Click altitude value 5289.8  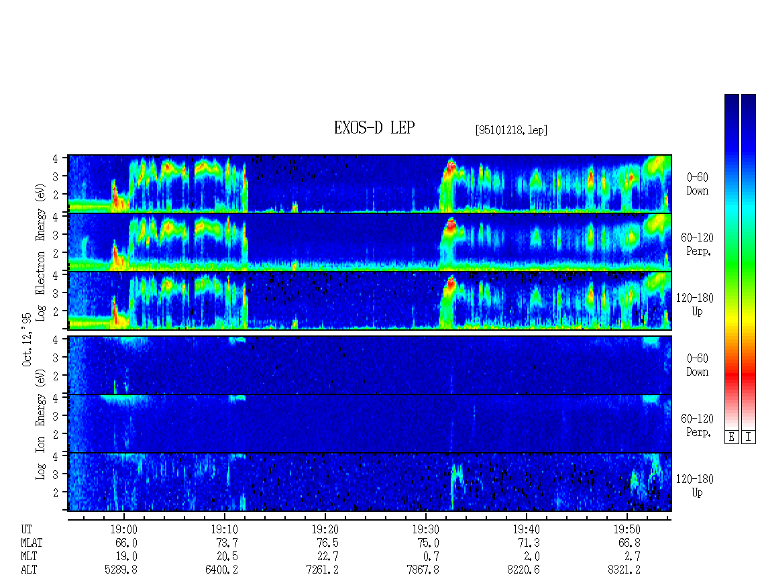click(x=121, y=570)
